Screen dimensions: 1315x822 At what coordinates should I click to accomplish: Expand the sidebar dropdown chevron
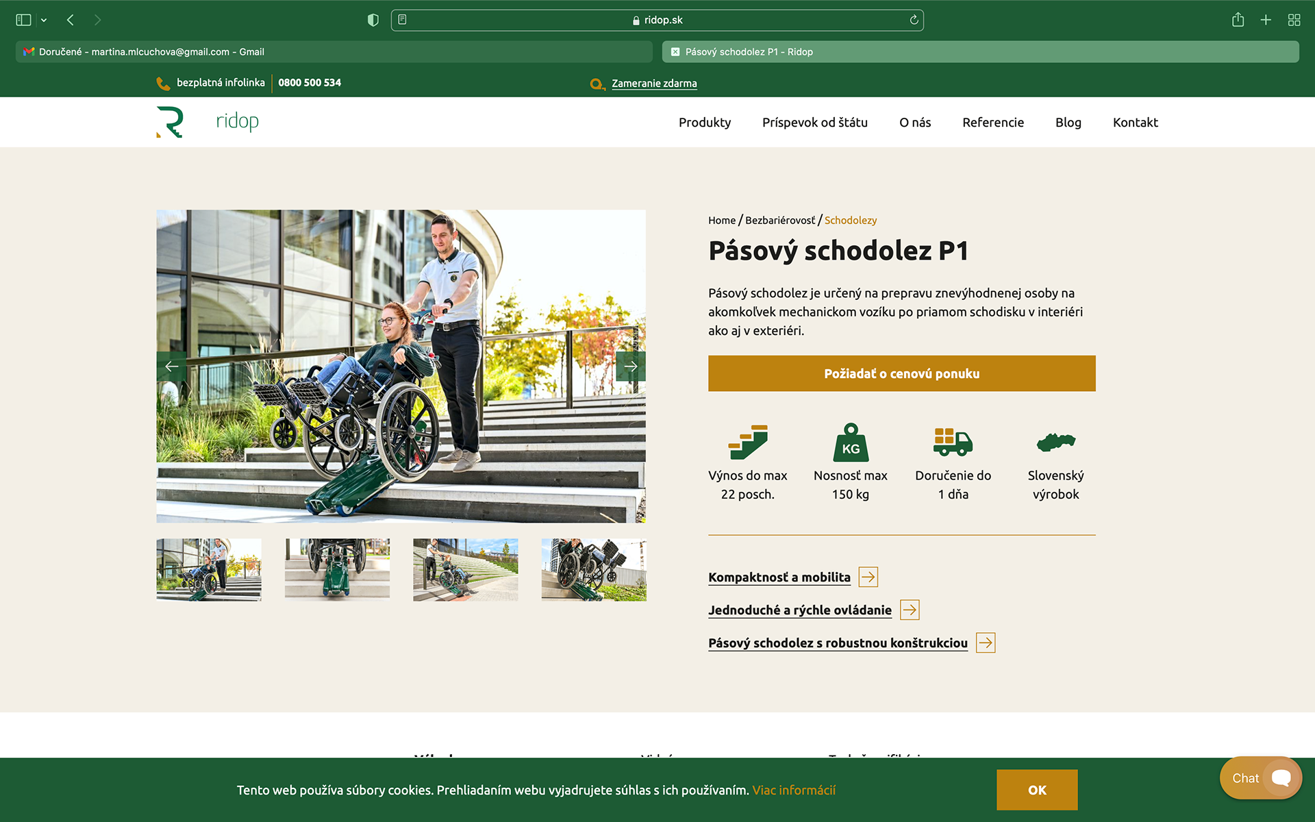pyautogui.click(x=44, y=20)
